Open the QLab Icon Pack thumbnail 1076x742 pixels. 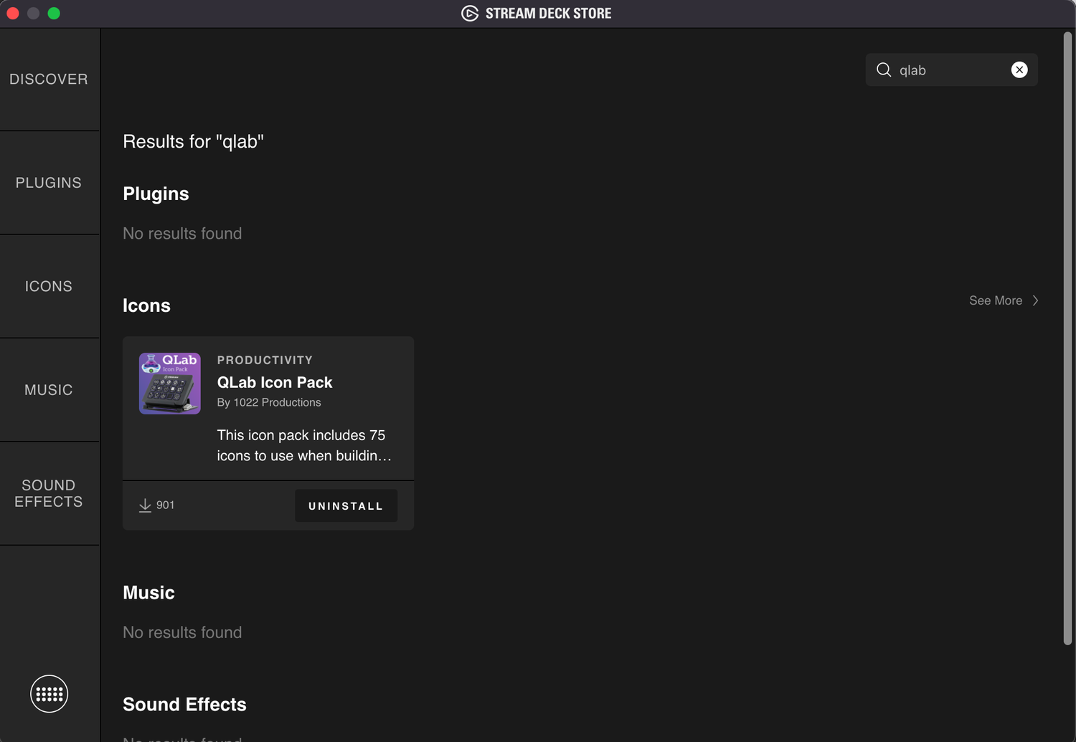click(170, 384)
